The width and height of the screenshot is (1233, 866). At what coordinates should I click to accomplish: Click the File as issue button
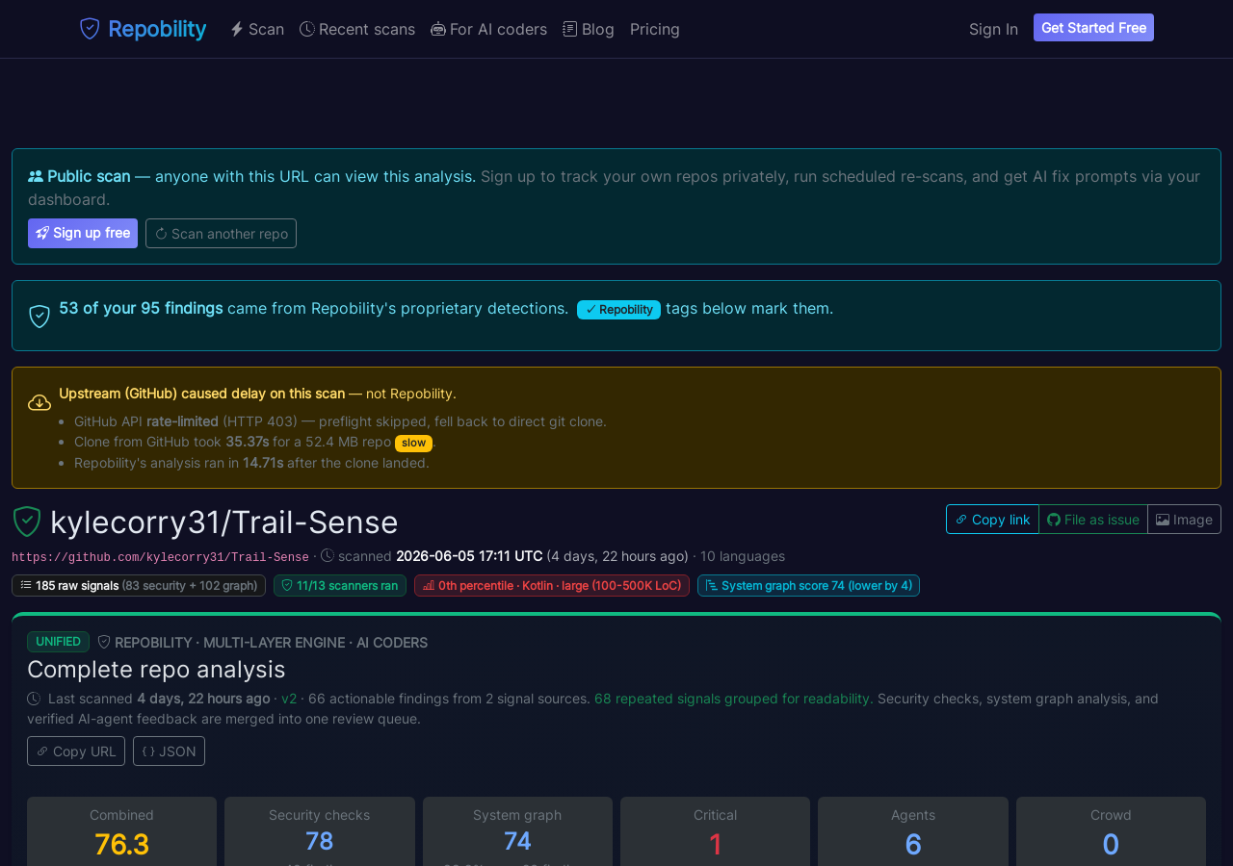[x=1093, y=519]
